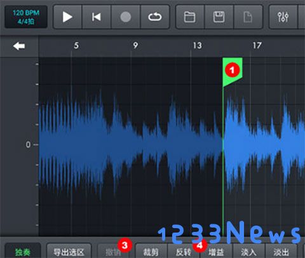Open the mixer sliders icon

(x=283, y=17)
